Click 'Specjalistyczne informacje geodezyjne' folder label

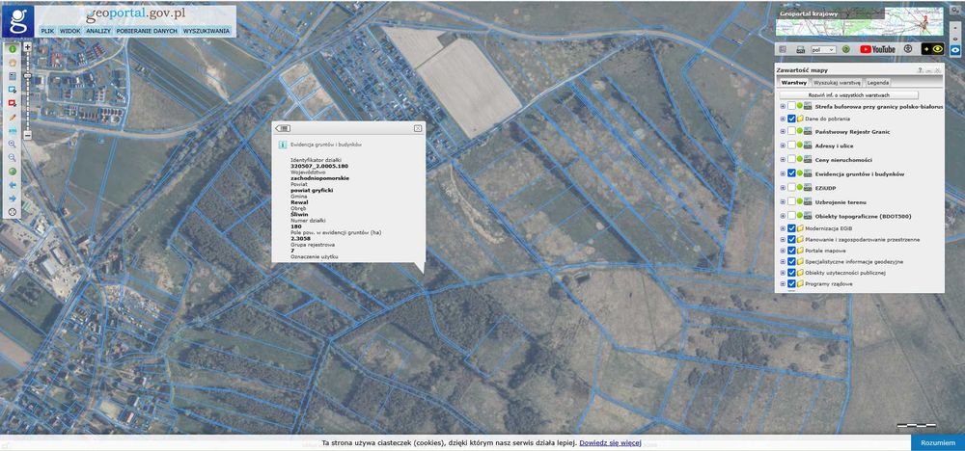(x=854, y=262)
